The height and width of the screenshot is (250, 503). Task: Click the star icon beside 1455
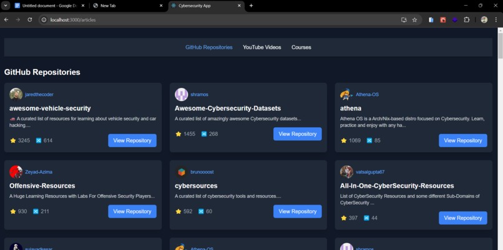pos(178,134)
